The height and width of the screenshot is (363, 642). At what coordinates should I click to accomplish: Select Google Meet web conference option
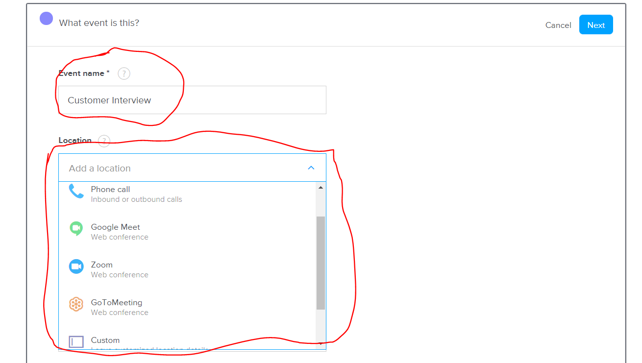click(x=188, y=232)
